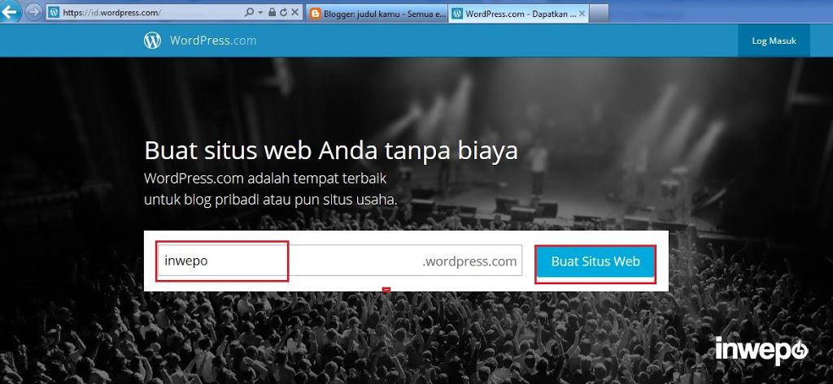The height and width of the screenshot is (384, 833).
Task: Refresh the page with the reload icon
Action: pos(284,12)
